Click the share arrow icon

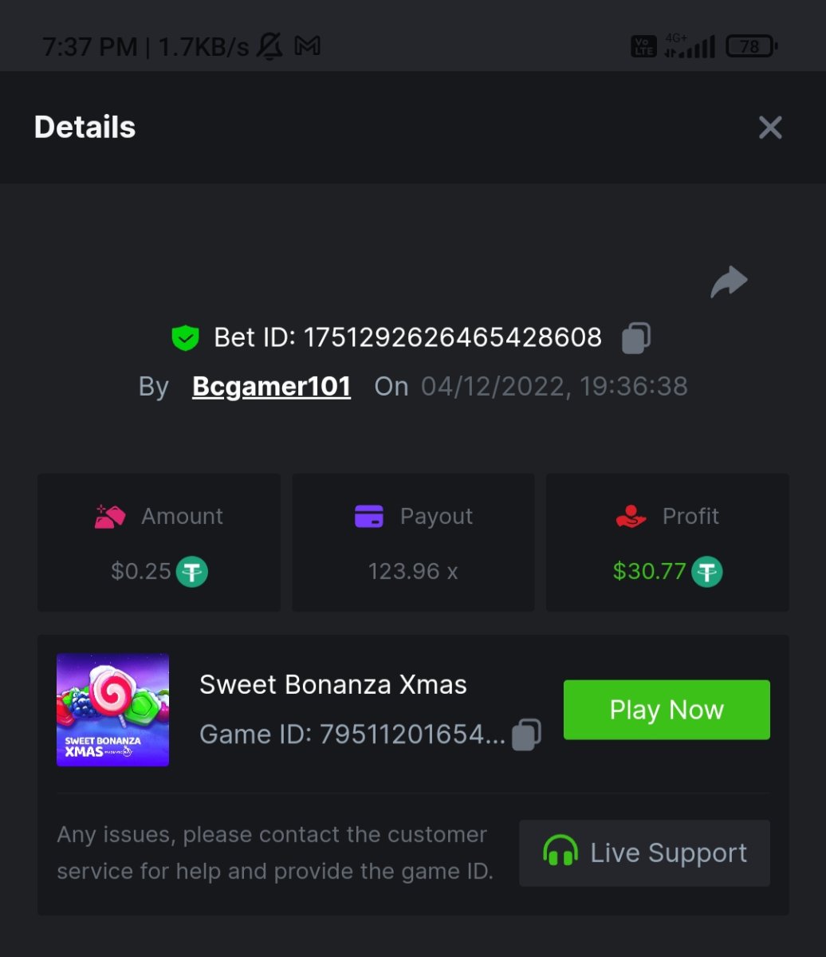click(729, 282)
